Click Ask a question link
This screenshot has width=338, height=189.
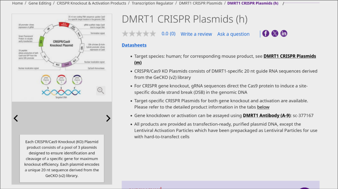233,34
